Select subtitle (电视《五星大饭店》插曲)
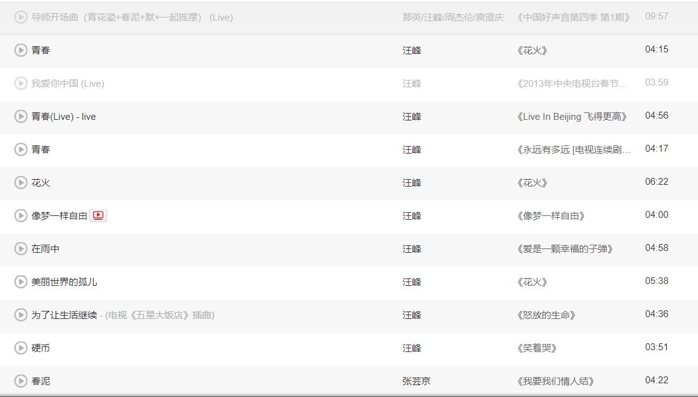 tap(160, 315)
